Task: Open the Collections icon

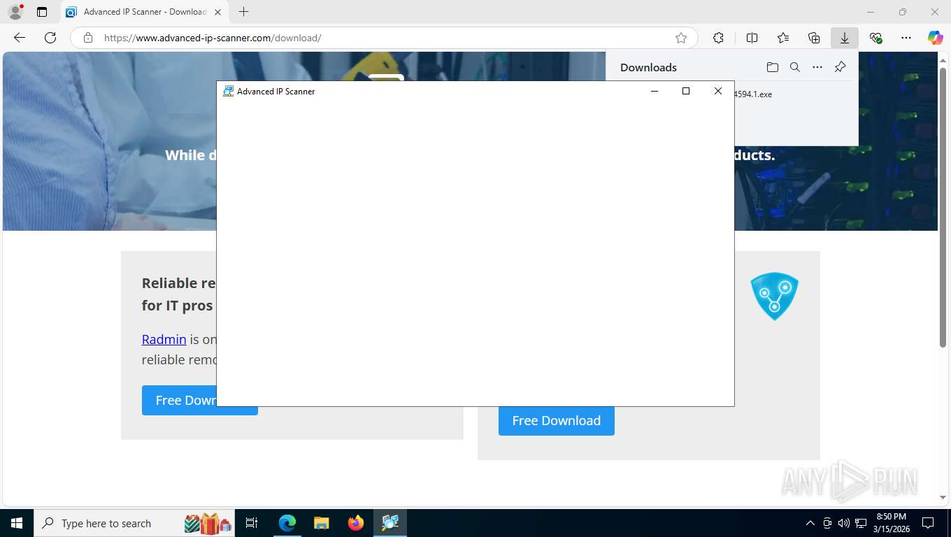Action: tap(814, 38)
